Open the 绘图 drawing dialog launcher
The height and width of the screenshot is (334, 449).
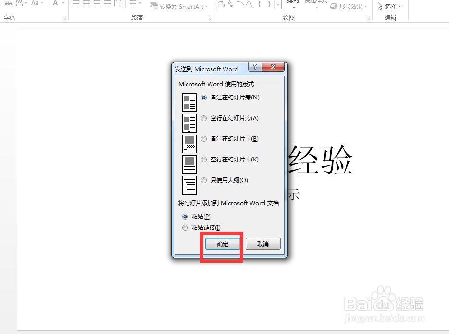[368, 18]
